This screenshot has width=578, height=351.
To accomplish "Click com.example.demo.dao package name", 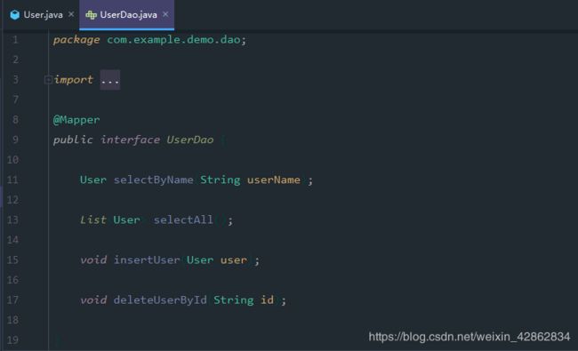I will (173, 39).
